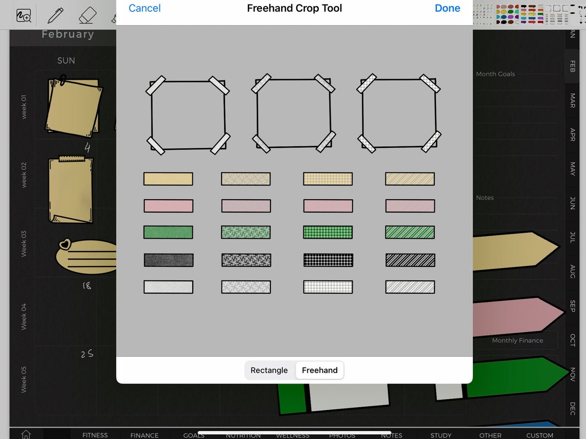586x439 pixels.
Task: Click the Home icon in the bottom bar
Action: (26, 434)
